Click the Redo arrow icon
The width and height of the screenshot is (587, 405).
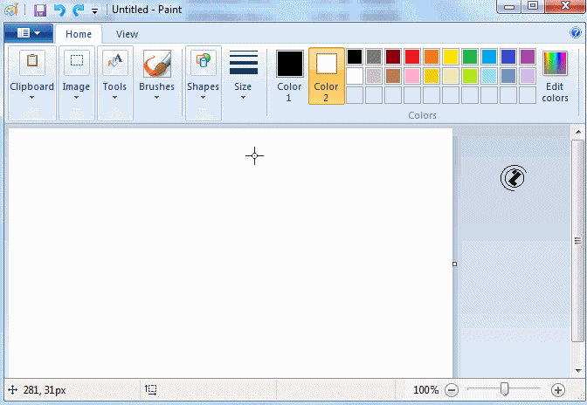point(79,10)
